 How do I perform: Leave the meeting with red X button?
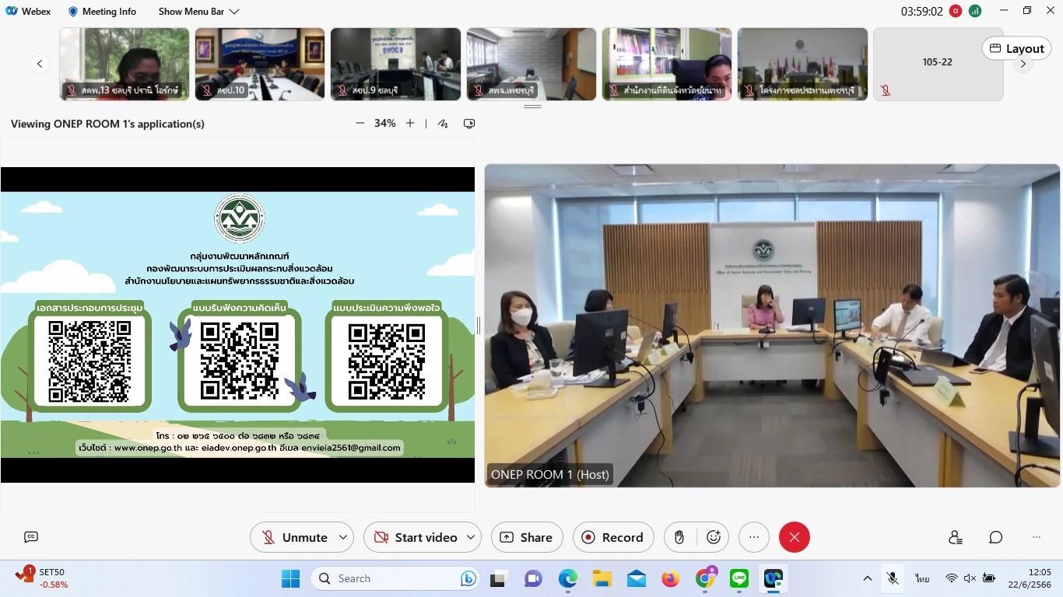click(794, 537)
